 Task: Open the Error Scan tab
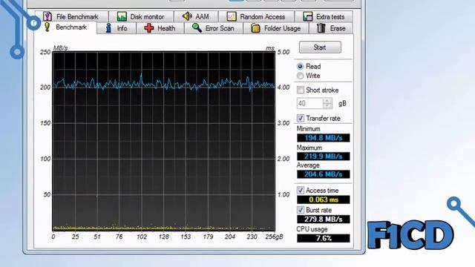[214, 28]
